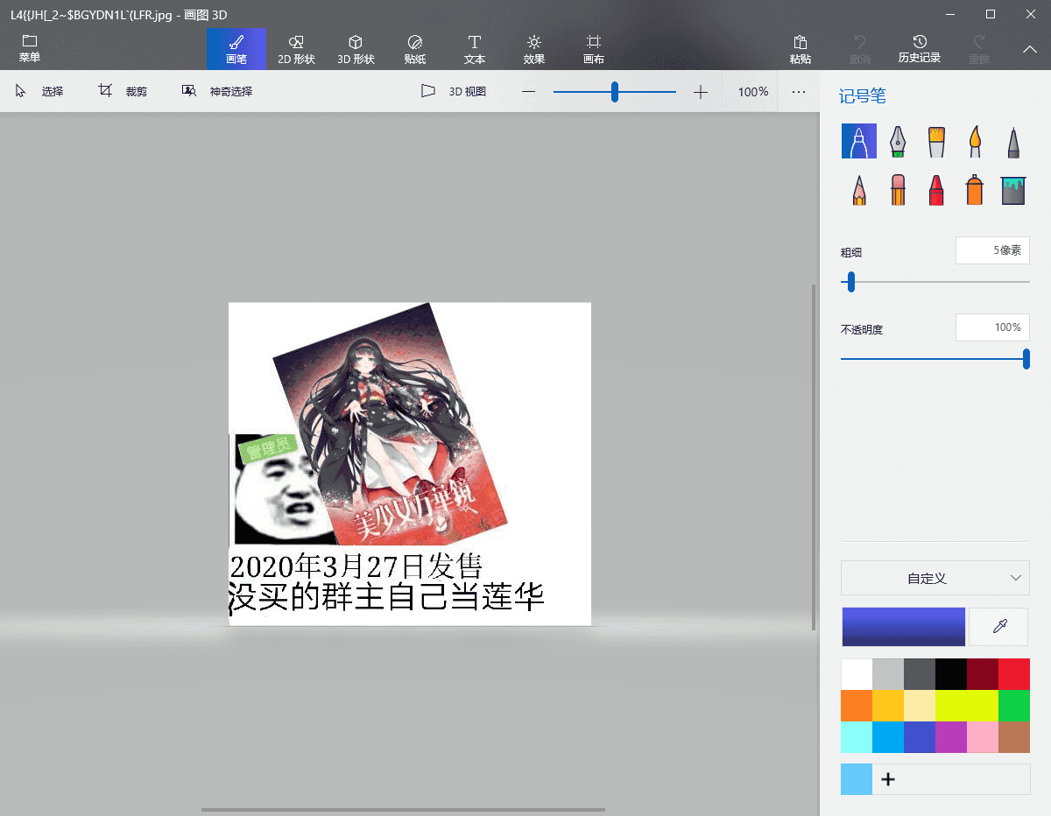Open the Custom color dropdown
1051x816 pixels.
935,578
